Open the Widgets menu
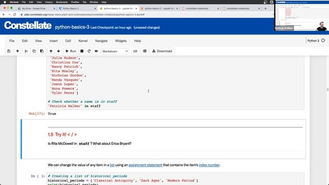 (121, 41)
